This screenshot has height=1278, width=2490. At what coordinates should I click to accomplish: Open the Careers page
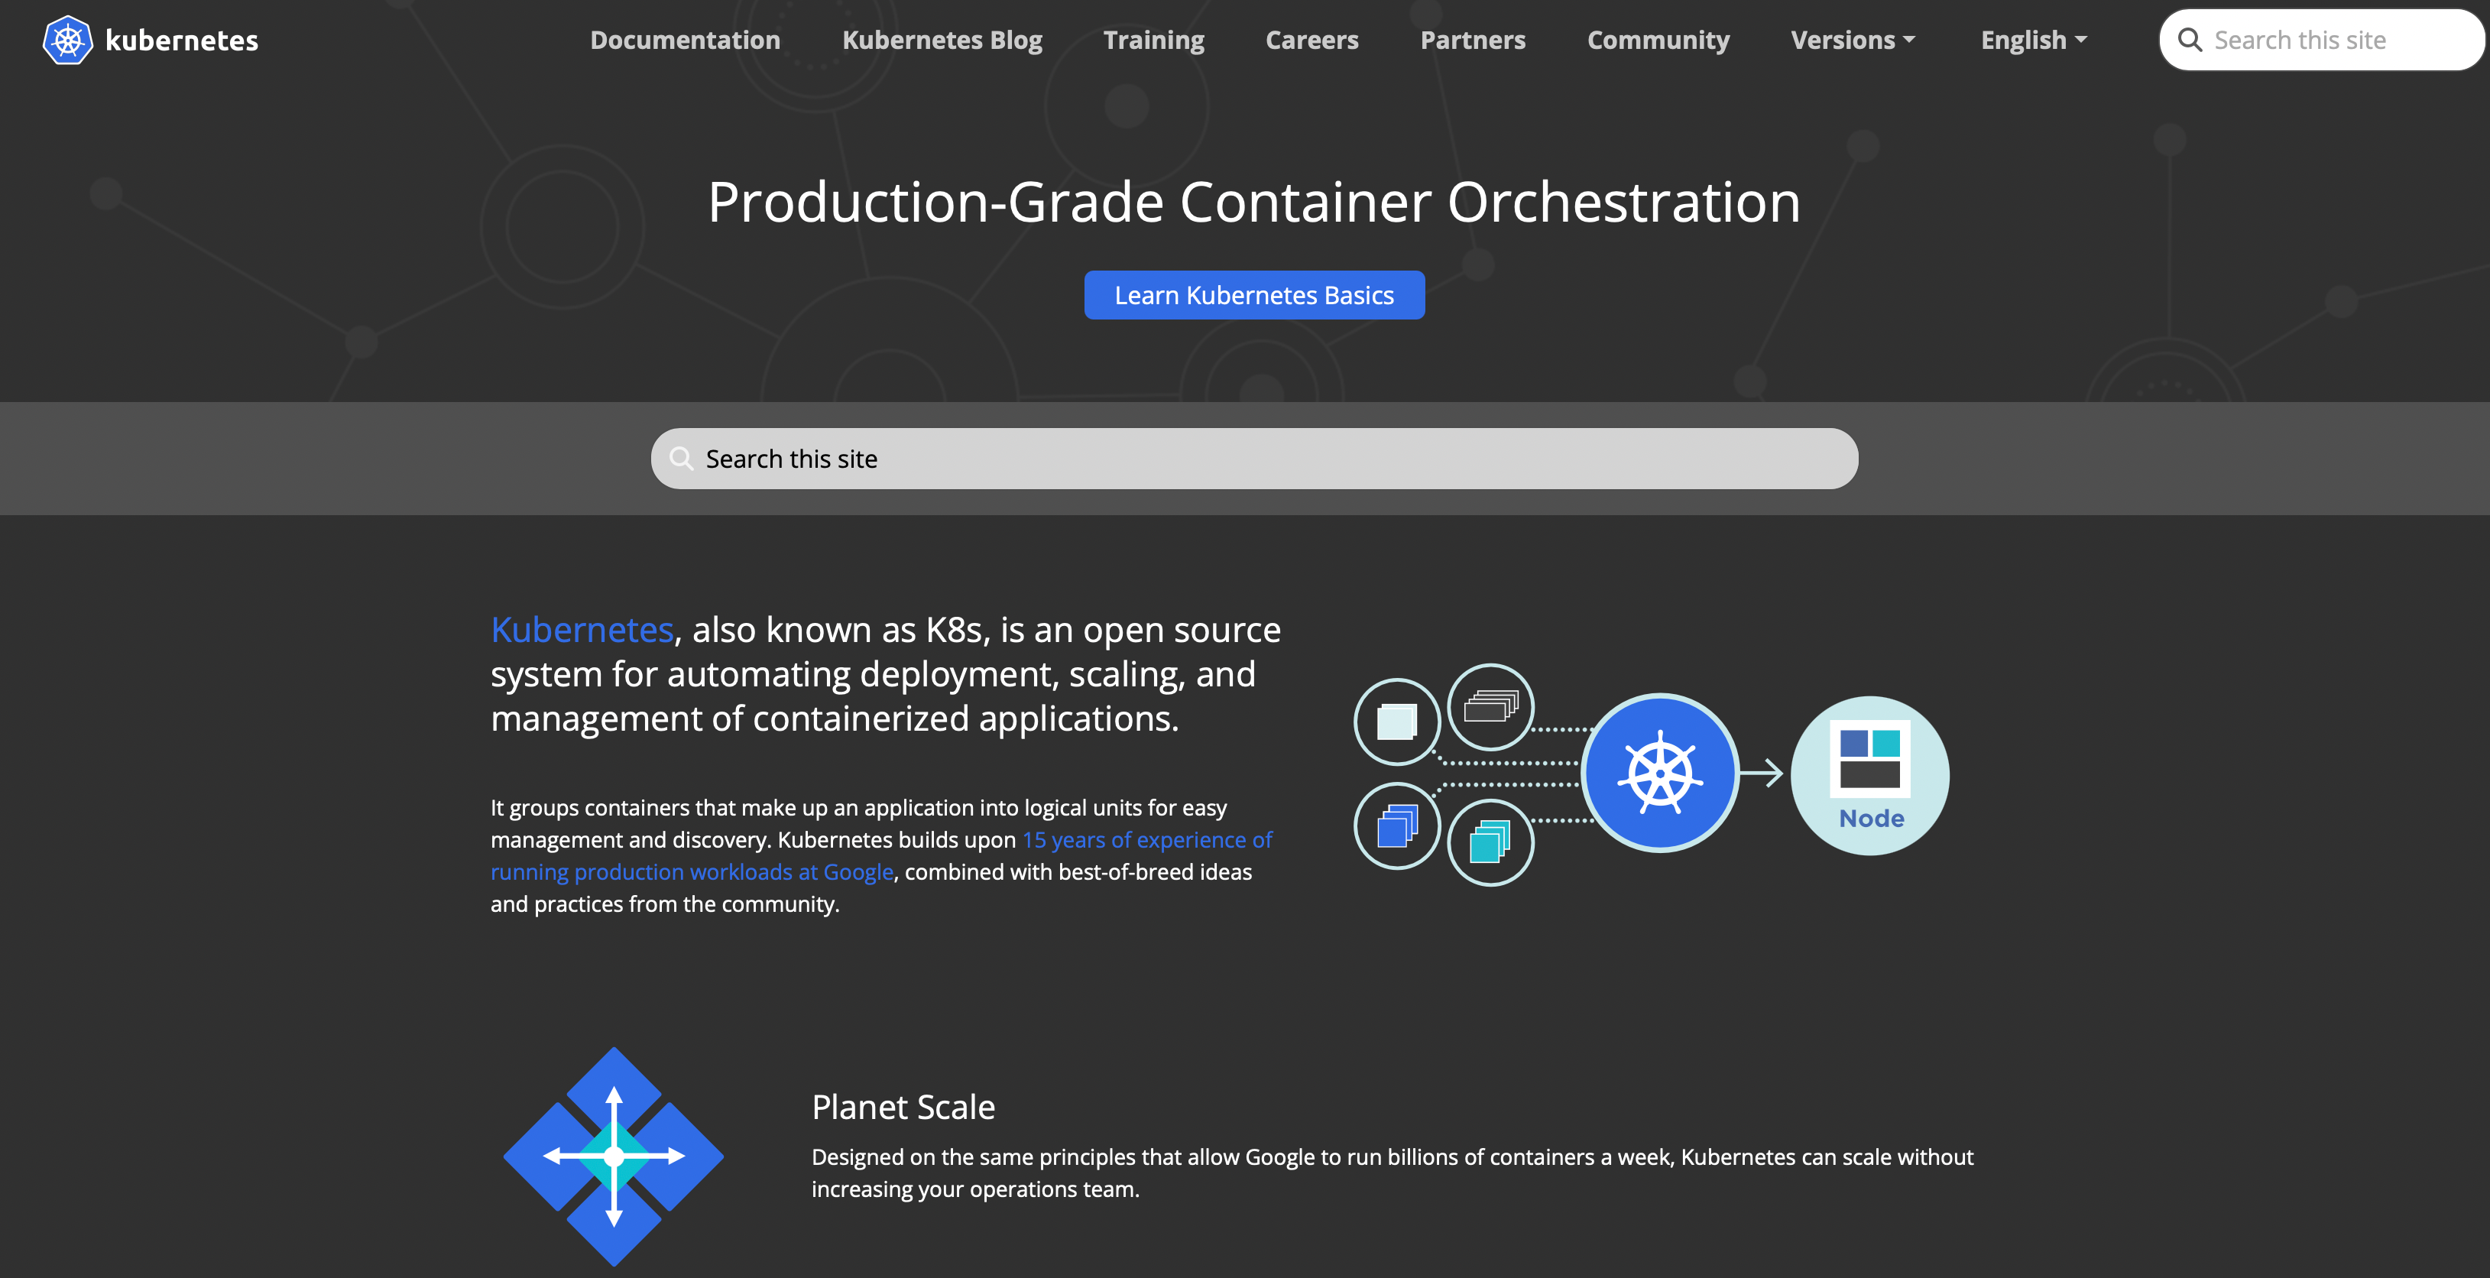coord(1311,40)
